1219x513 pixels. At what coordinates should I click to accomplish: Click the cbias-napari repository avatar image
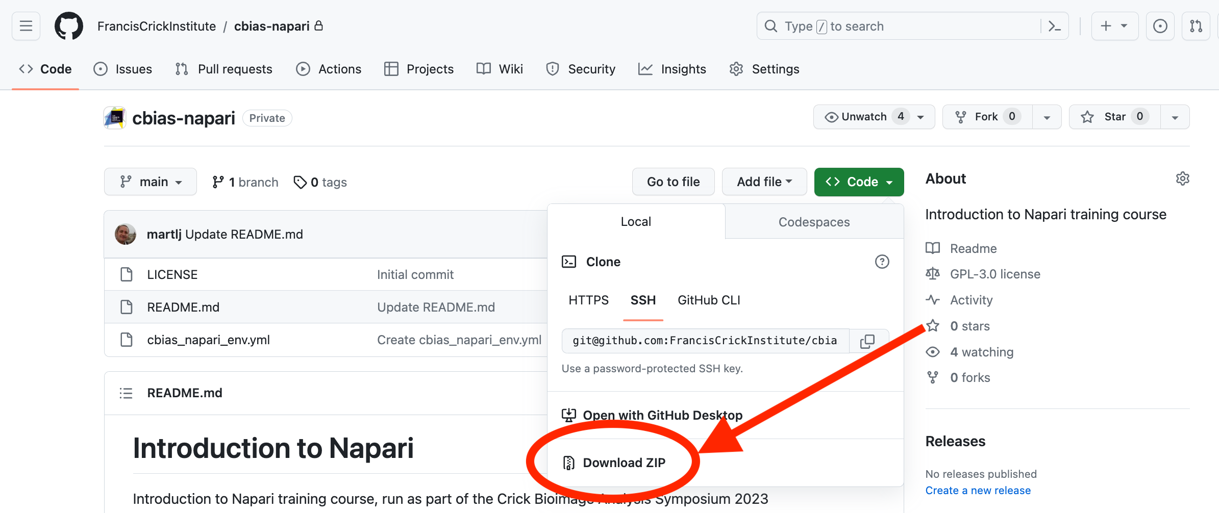[115, 118]
